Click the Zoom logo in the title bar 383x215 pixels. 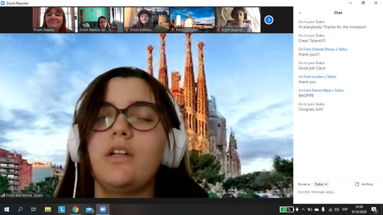(x=3, y=3)
